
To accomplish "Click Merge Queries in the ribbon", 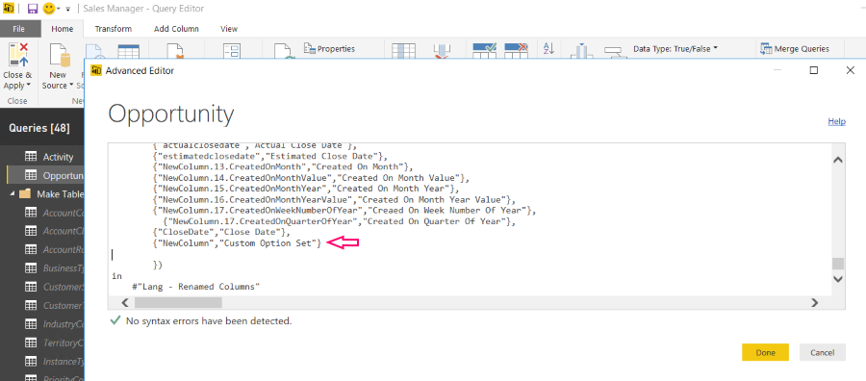I will (x=795, y=49).
